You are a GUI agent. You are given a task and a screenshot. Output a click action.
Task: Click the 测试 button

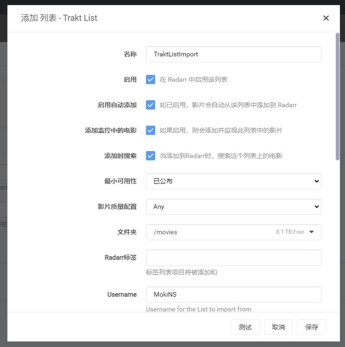point(245,327)
